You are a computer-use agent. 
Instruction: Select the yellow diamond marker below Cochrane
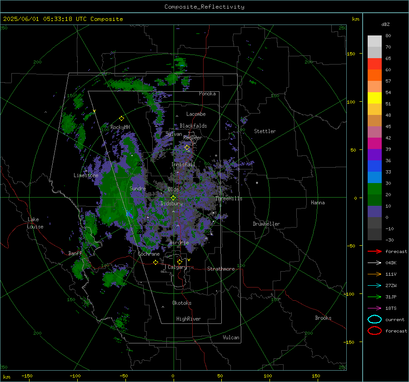click(x=156, y=262)
